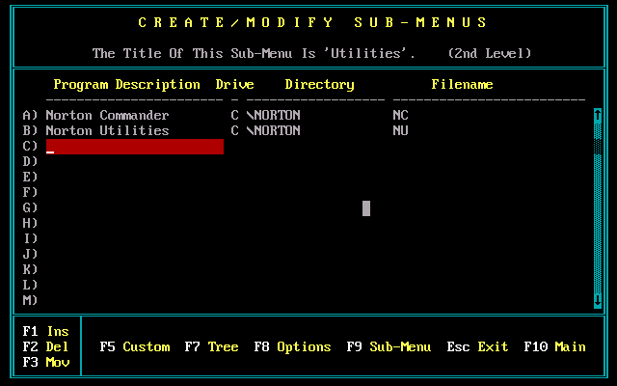Click the '(2nd Level)' indicator text
This screenshot has height=386, width=617.
490,54
